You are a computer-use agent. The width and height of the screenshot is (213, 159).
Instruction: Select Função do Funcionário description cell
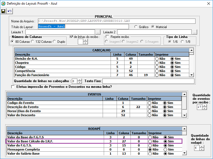(x=63, y=75)
